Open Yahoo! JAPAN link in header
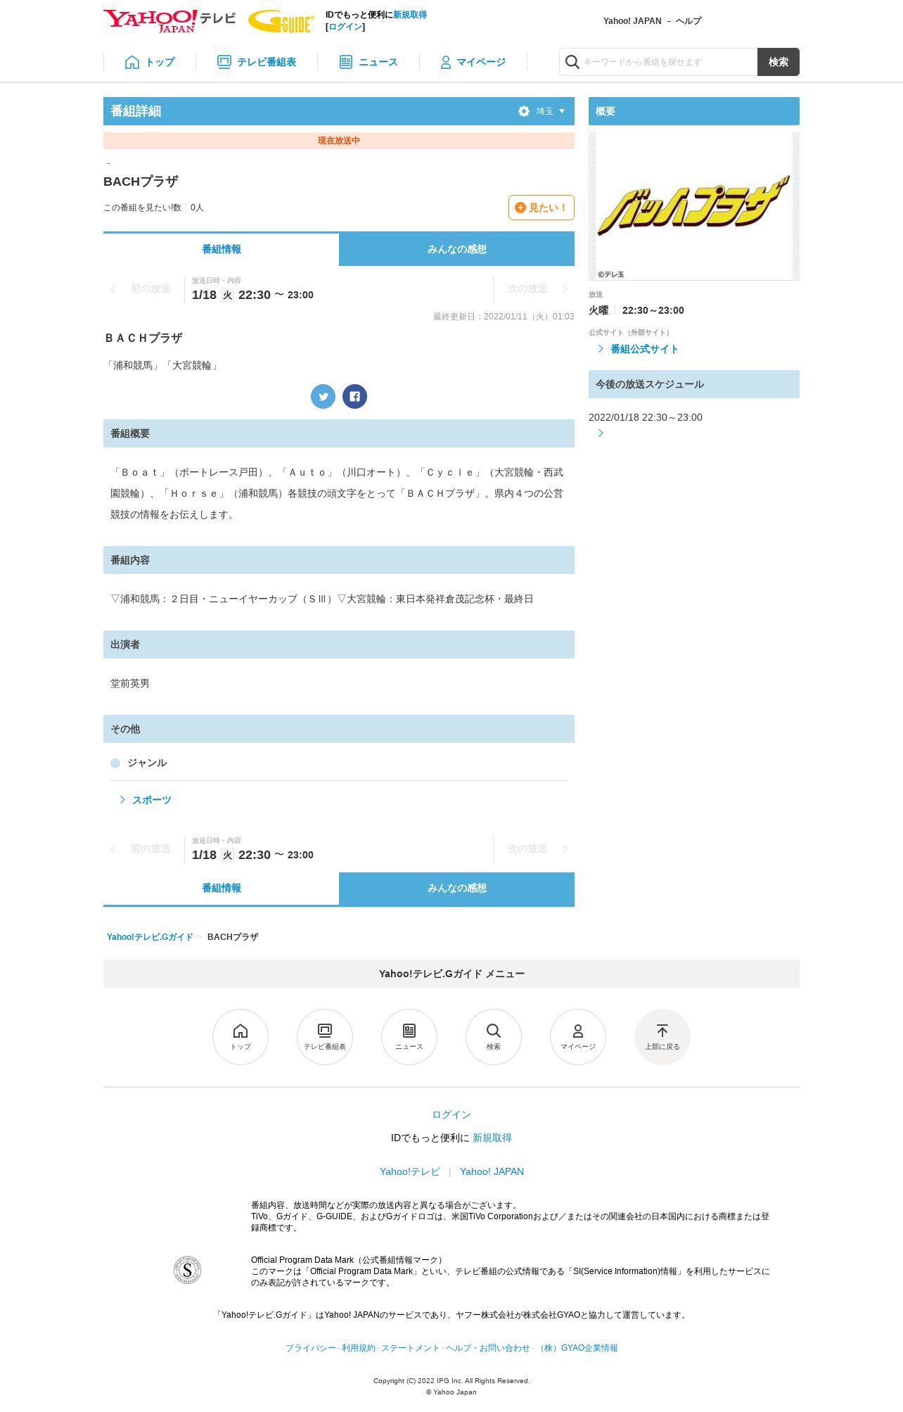903x1412 pixels. [632, 21]
